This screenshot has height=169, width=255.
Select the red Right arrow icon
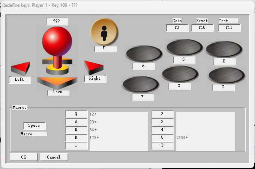click(x=94, y=67)
